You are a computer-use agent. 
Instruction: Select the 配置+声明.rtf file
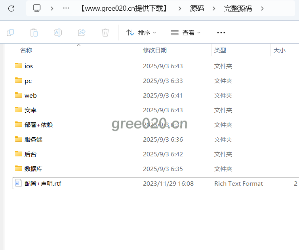point(43,184)
